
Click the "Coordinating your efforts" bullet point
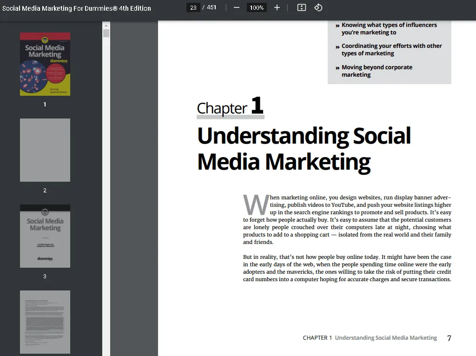(391, 49)
